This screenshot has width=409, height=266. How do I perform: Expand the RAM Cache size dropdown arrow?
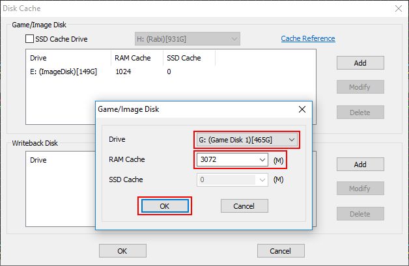click(262, 160)
